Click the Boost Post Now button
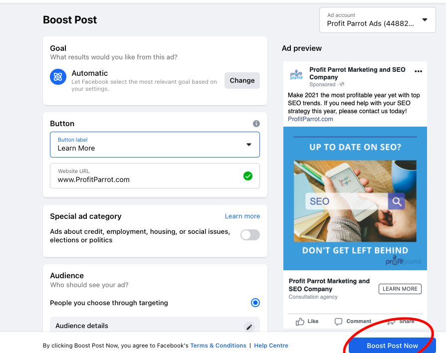 tap(392, 346)
